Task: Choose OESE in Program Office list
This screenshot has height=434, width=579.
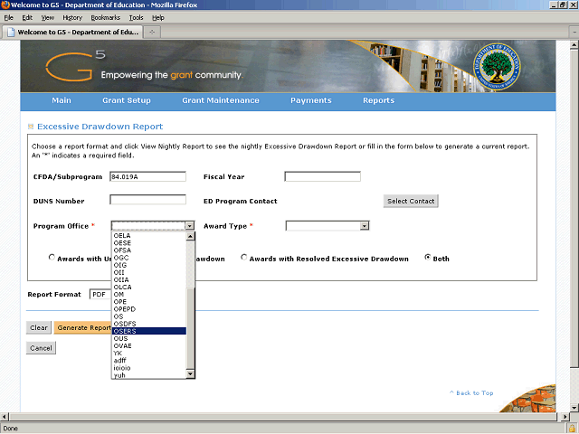Action: (149, 243)
